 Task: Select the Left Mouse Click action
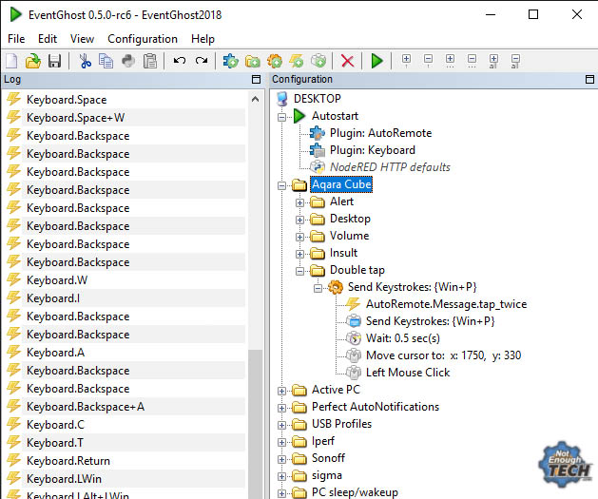tap(408, 373)
